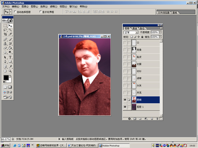Select the Paint Bucket tool
This screenshot has width=198, height=148.
click(11, 48)
